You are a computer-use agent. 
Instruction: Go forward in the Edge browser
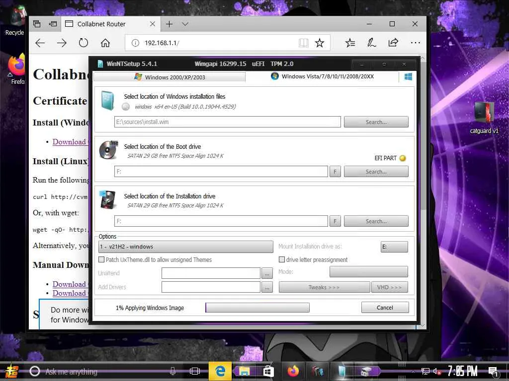[x=62, y=43]
